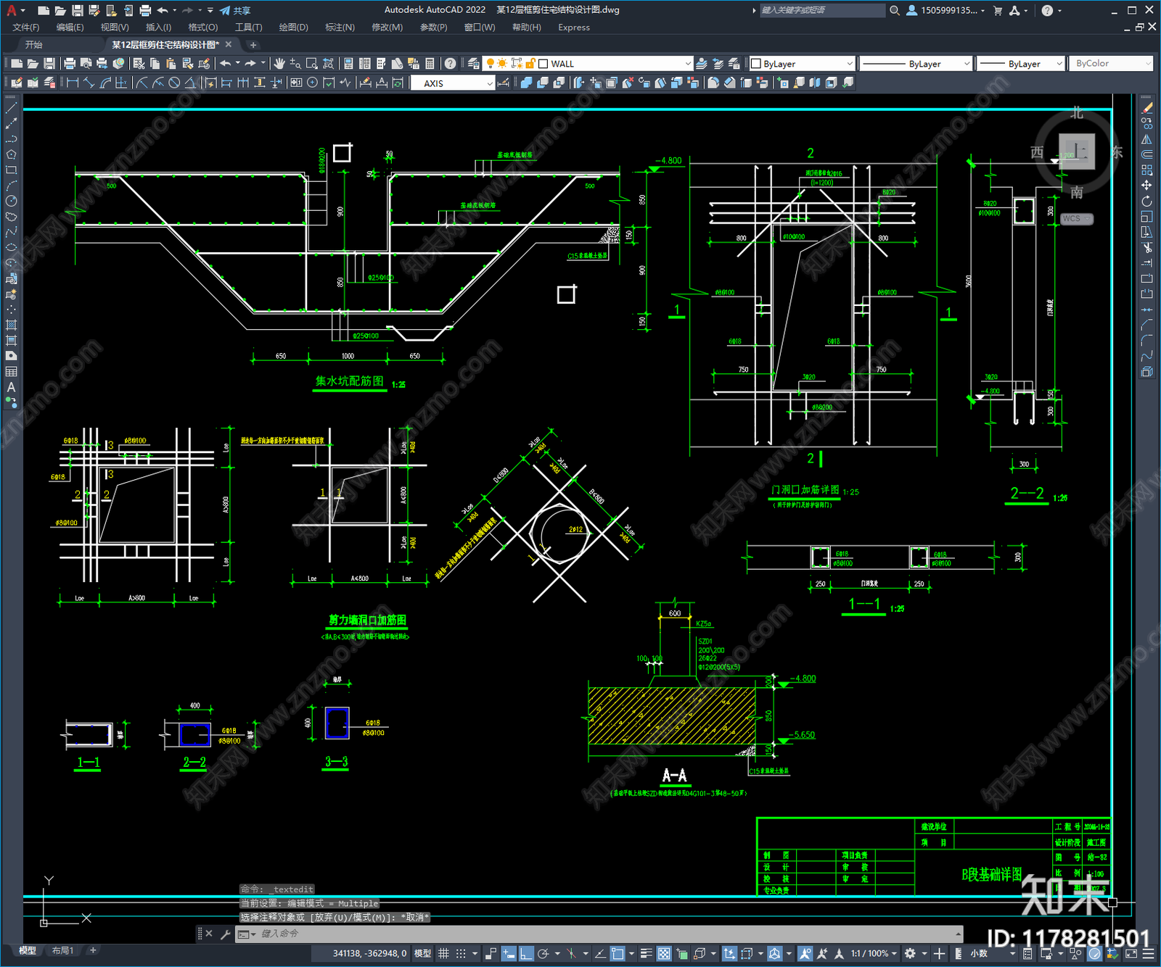Select the Table tool in the left toolbar
The height and width of the screenshot is (967, 1161).
click(x=11, y=371)
